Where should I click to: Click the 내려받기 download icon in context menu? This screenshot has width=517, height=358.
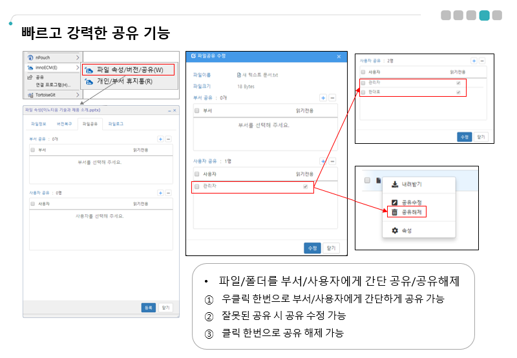pyautogui.click(x=394, y=184)
